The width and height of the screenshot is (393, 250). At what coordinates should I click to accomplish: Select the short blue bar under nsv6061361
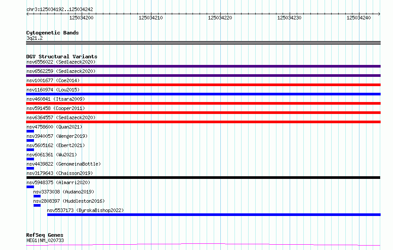30,159
